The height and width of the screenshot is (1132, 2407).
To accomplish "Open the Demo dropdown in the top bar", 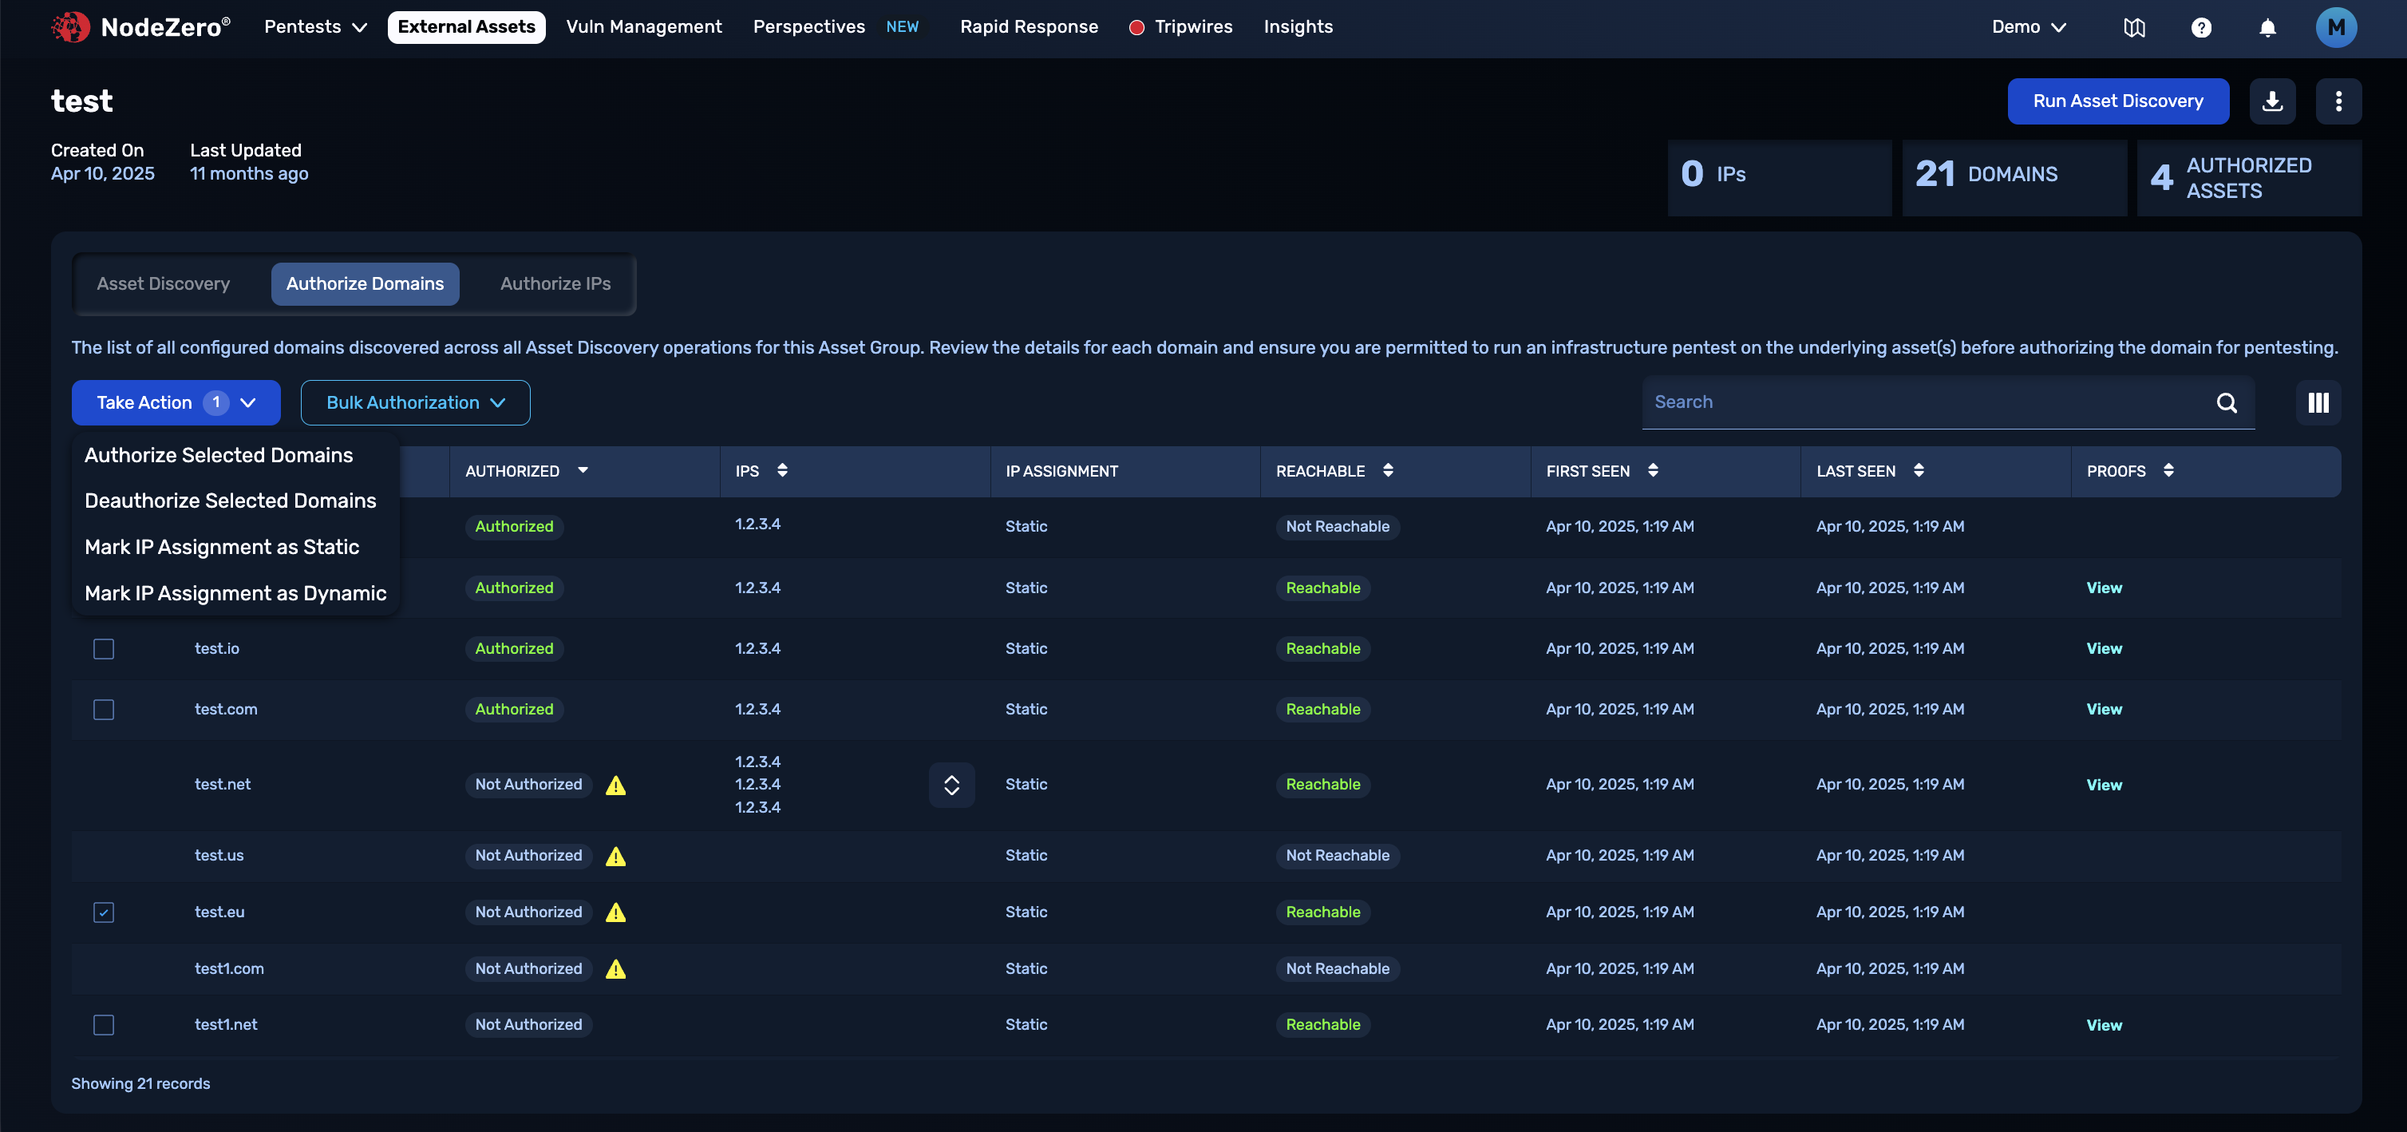I will coord(2028,27).
